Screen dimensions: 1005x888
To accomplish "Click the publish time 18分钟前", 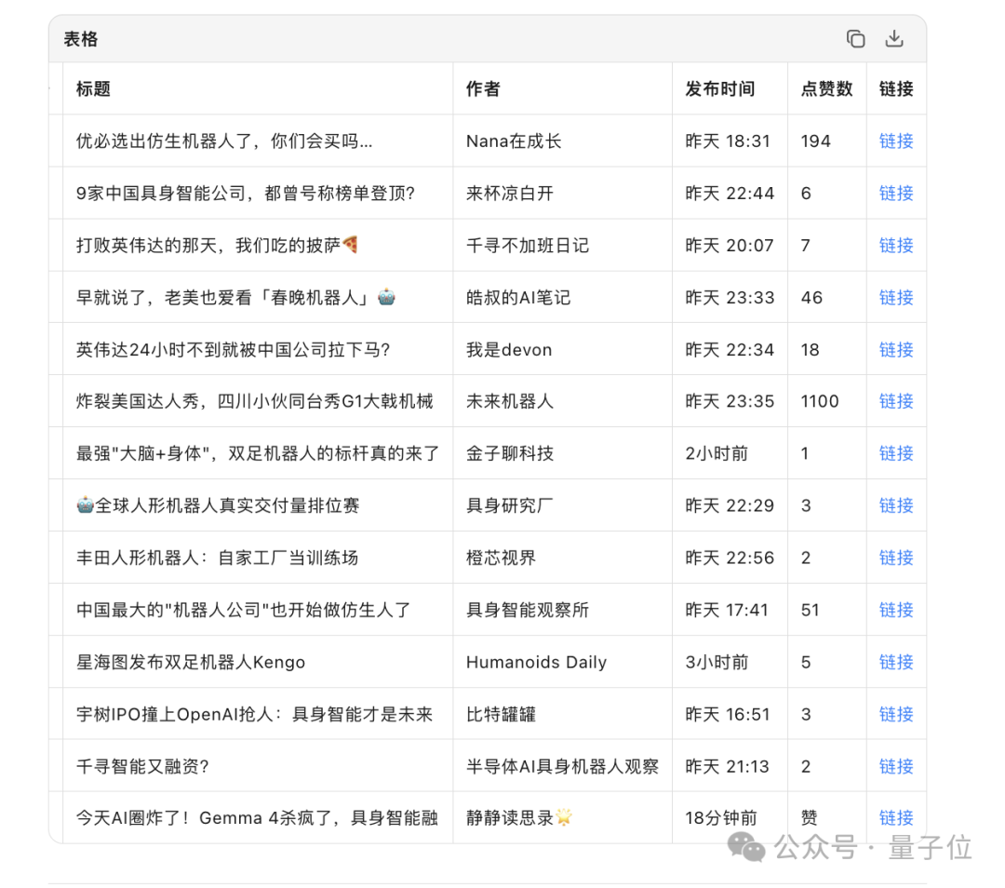I will [721, 818].
